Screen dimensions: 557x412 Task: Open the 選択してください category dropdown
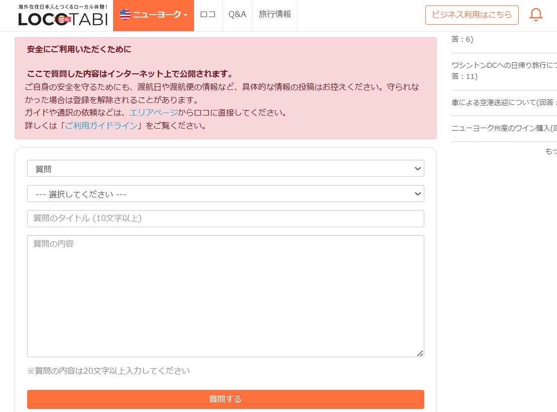[226, 193]
